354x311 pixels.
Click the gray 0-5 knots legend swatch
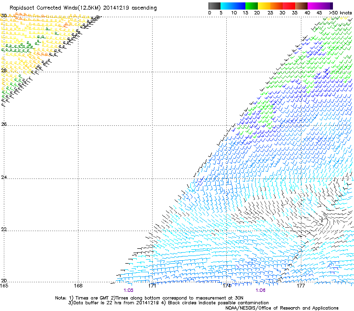(214, 6)
